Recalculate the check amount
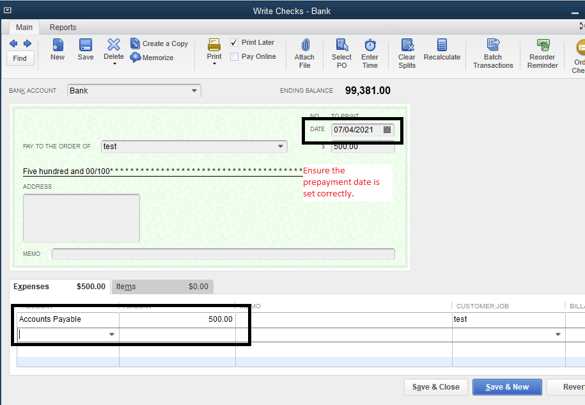This screenshot has height=405, width=585. (442, 49)
